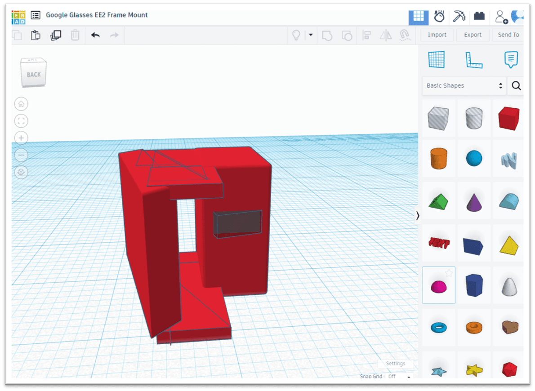
Task: Toggle orthographic perspective view cube icon
Action: (x=21, y=172)
